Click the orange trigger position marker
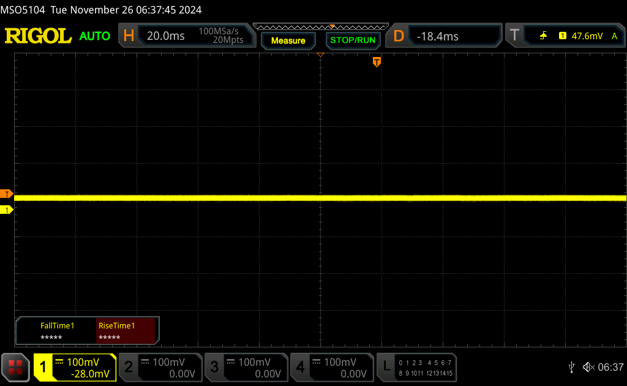 (x=377, y=62)
